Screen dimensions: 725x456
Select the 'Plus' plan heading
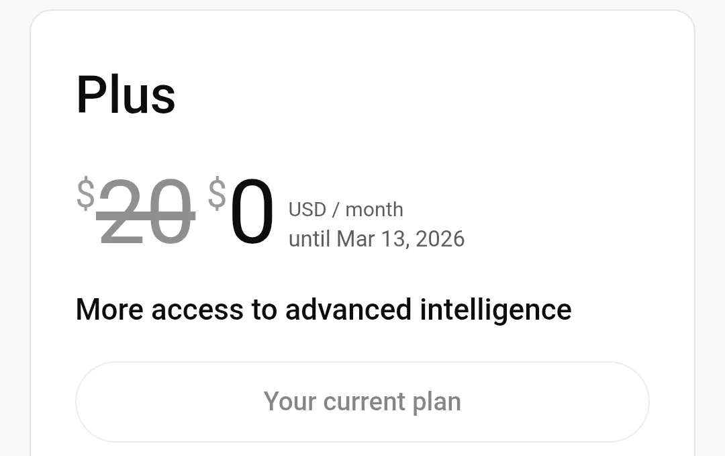click(126, 95)
